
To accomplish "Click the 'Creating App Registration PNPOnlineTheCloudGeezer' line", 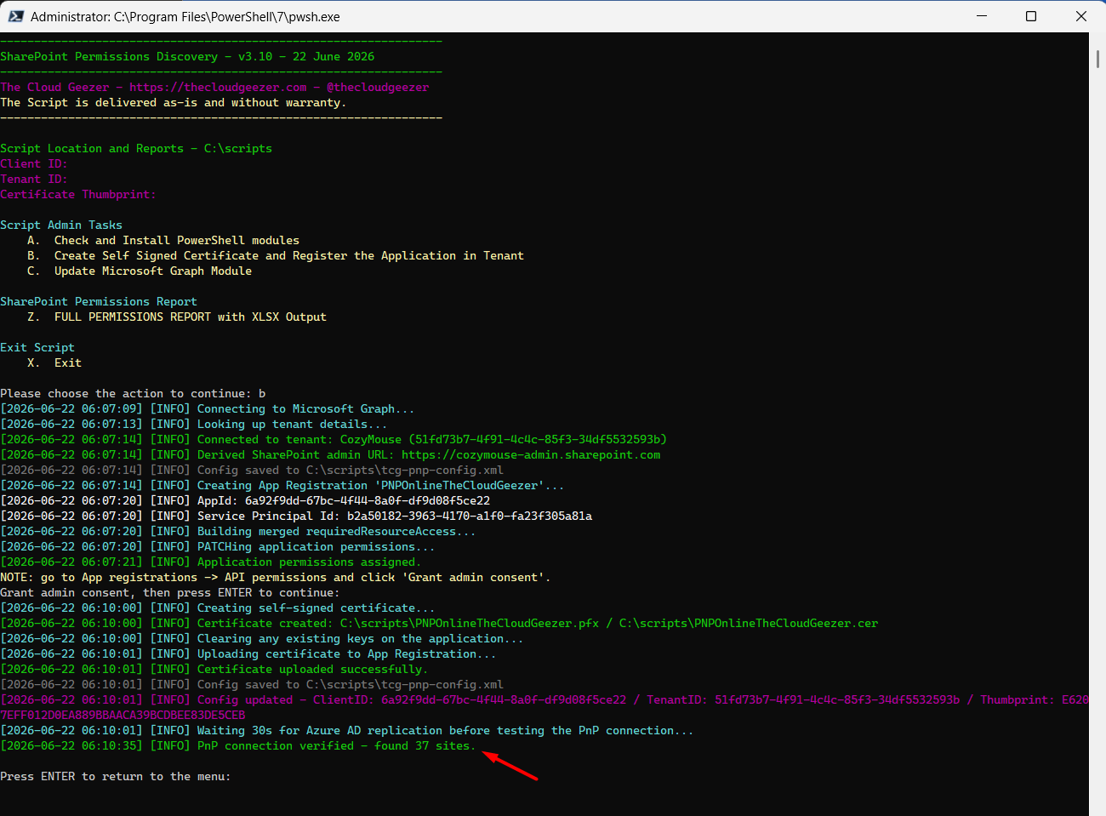I will 282,485.
